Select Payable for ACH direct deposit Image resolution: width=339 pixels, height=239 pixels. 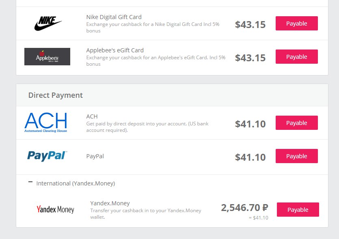click(x=297, y=123)
